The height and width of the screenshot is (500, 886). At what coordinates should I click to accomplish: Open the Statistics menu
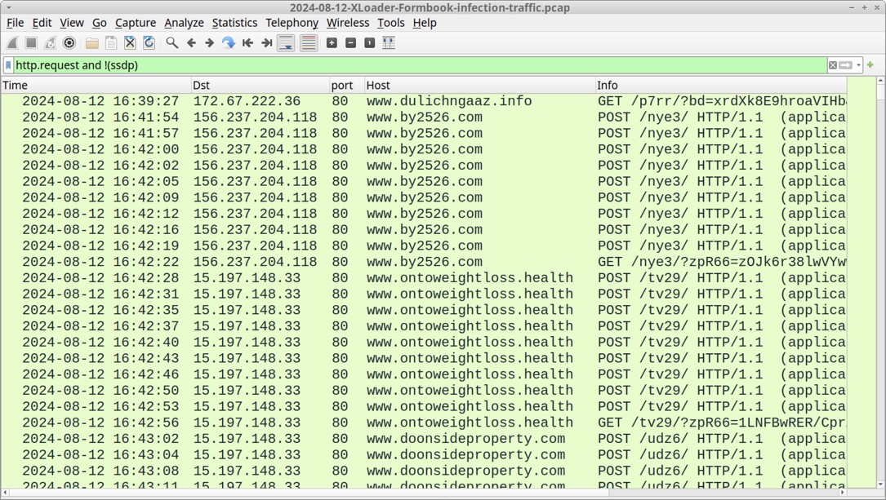pos(234,23)
